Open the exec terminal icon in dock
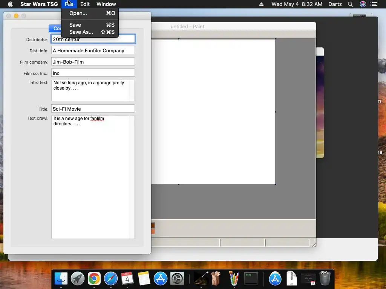This screenshot has width=386, height=289. tap(251, 278)
